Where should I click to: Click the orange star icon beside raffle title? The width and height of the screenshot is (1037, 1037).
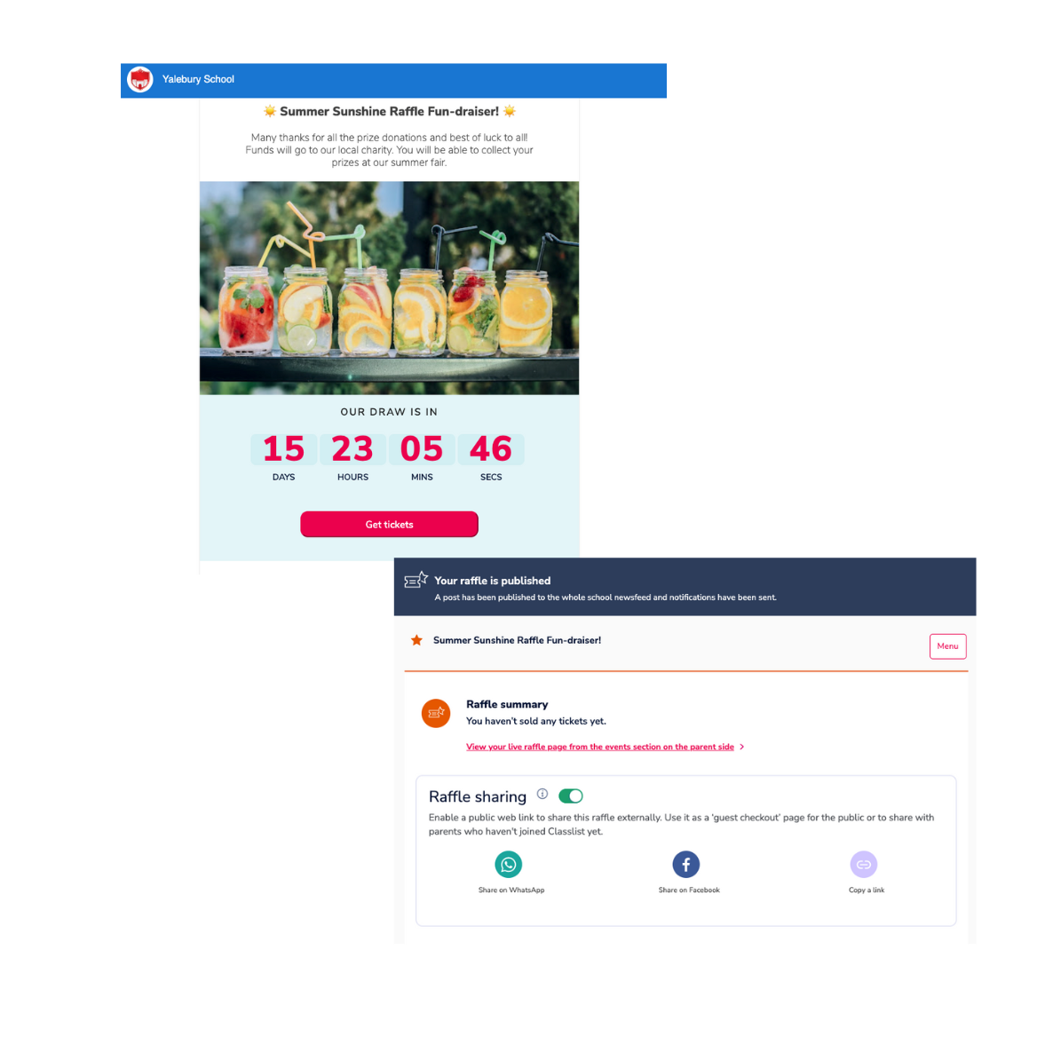pyautogui.click(x=416, y=640)
